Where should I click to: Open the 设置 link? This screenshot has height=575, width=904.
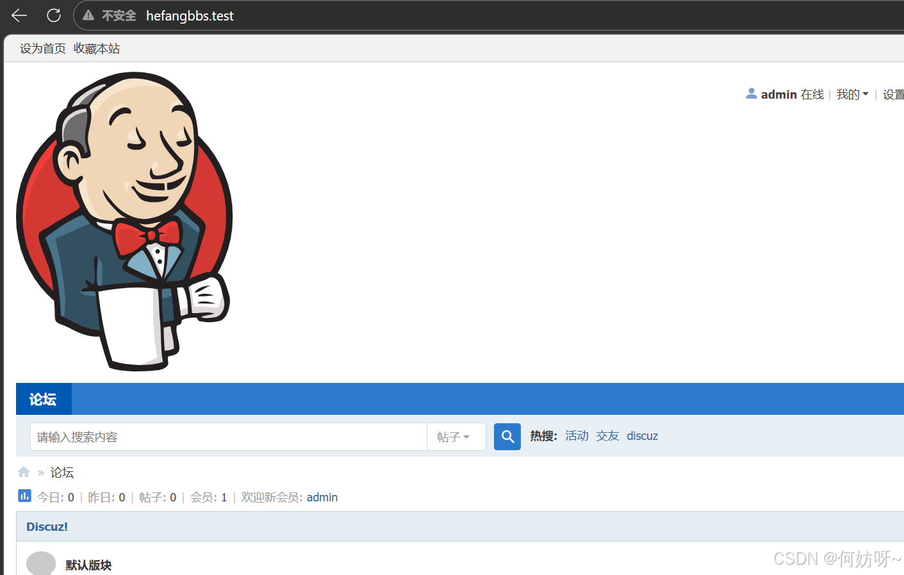click(893, 94)
